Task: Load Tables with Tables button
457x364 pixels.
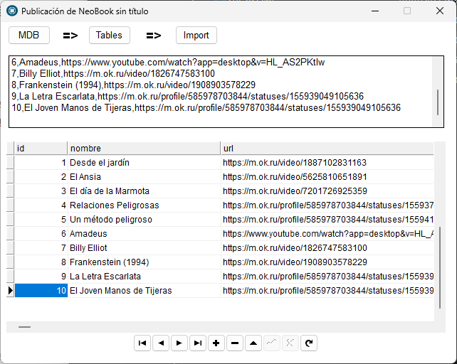Action: [110, 36]
